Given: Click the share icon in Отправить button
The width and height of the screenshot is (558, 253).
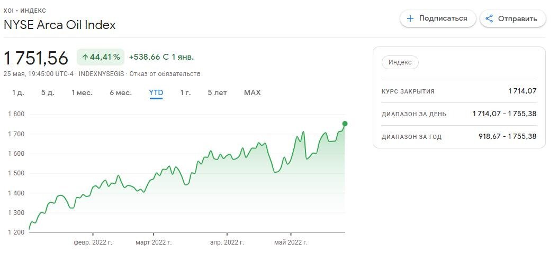Looking at the screenshot, I should click(x=489, y=18).
